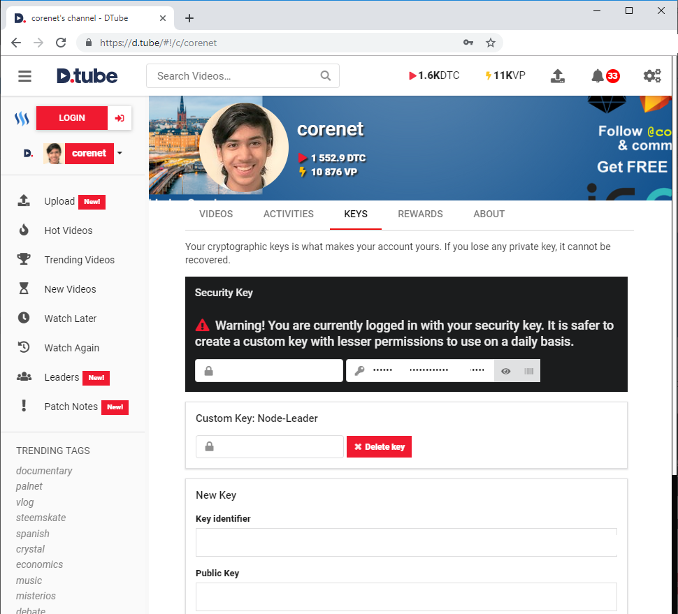Expand the corenet account dropdown arrow

120,153
